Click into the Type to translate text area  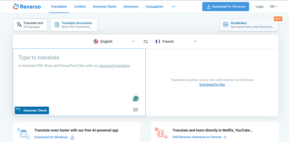(79, 82)
